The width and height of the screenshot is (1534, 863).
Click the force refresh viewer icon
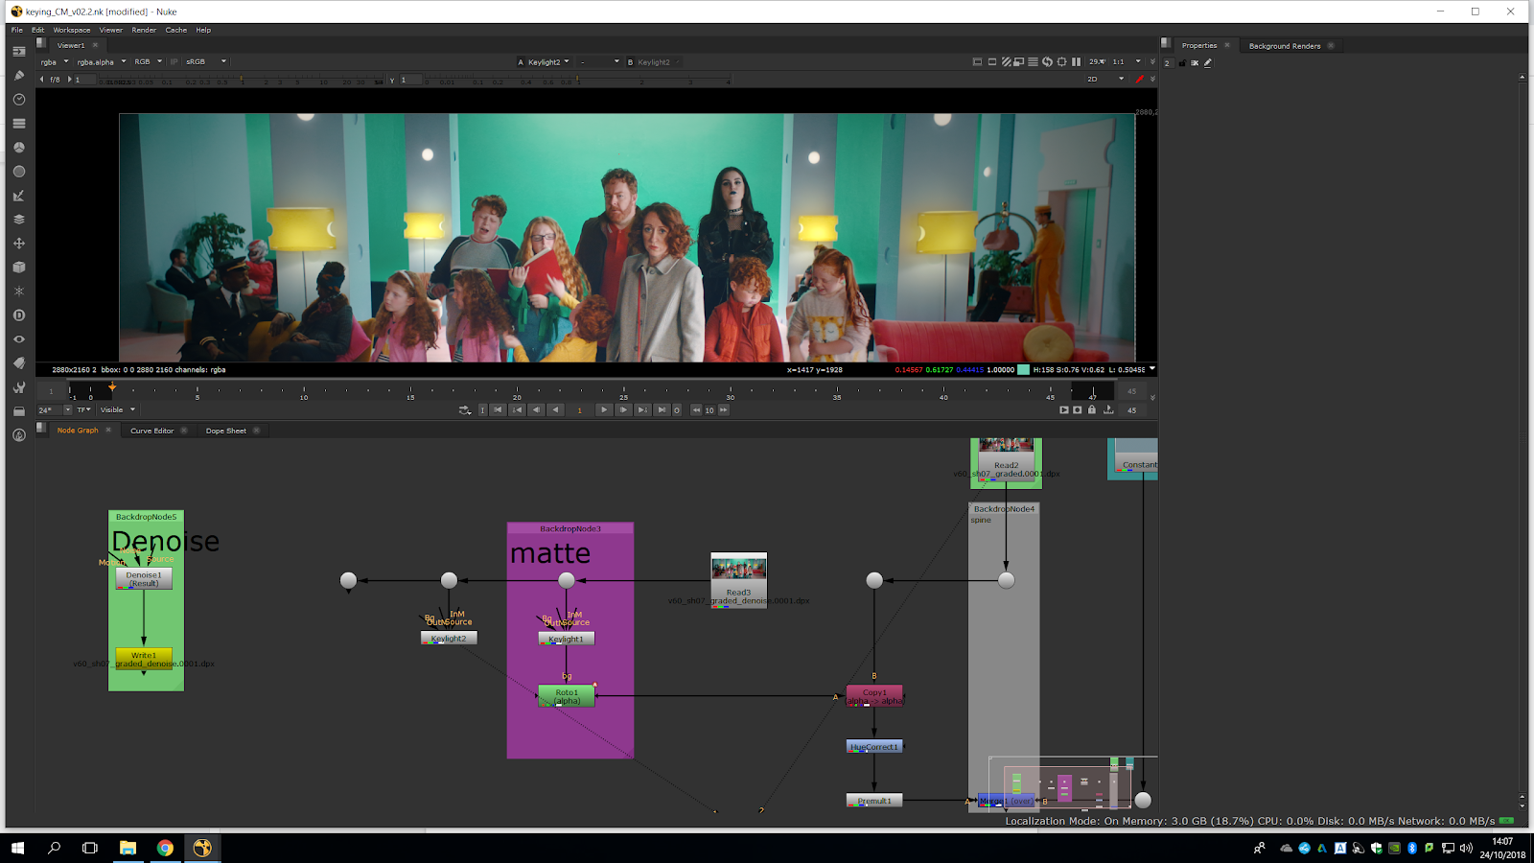point(1047,62)
